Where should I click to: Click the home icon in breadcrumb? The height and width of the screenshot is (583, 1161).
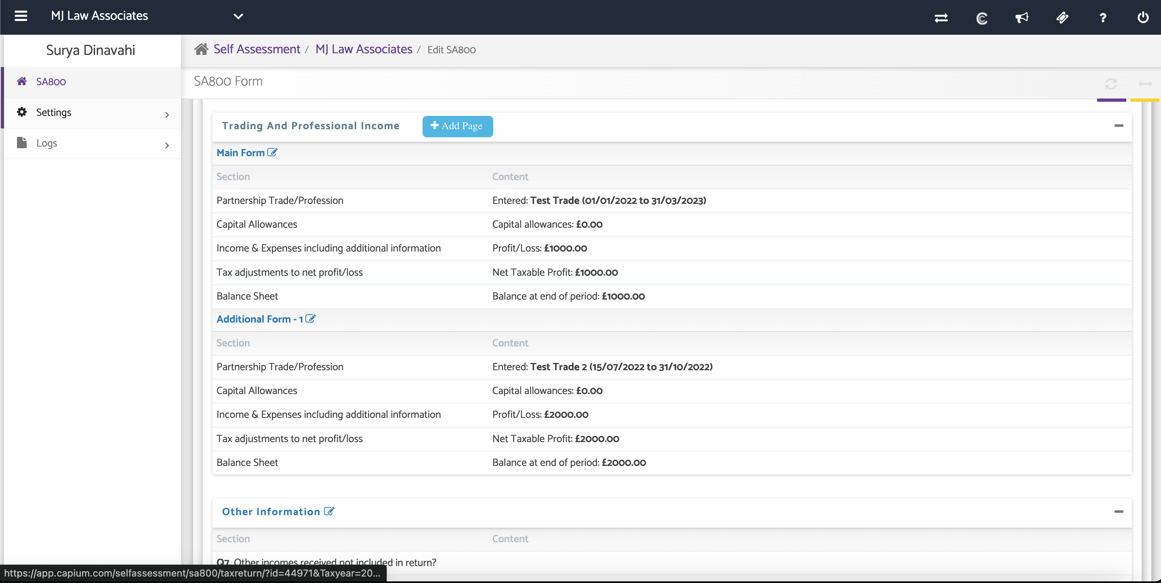pos(201,49)
